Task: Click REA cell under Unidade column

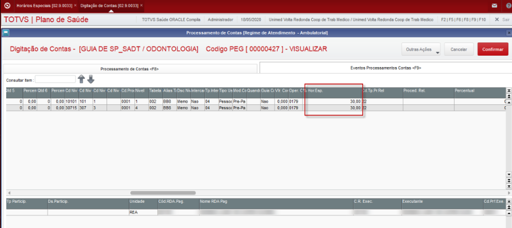Action: [143, 213]
